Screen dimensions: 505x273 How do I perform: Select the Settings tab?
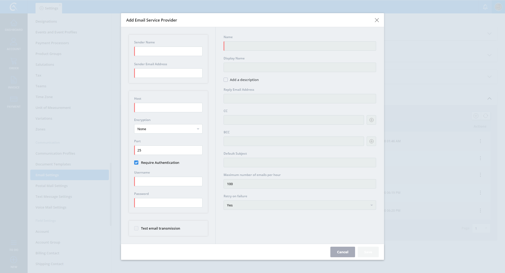click(x=49, y=8)
